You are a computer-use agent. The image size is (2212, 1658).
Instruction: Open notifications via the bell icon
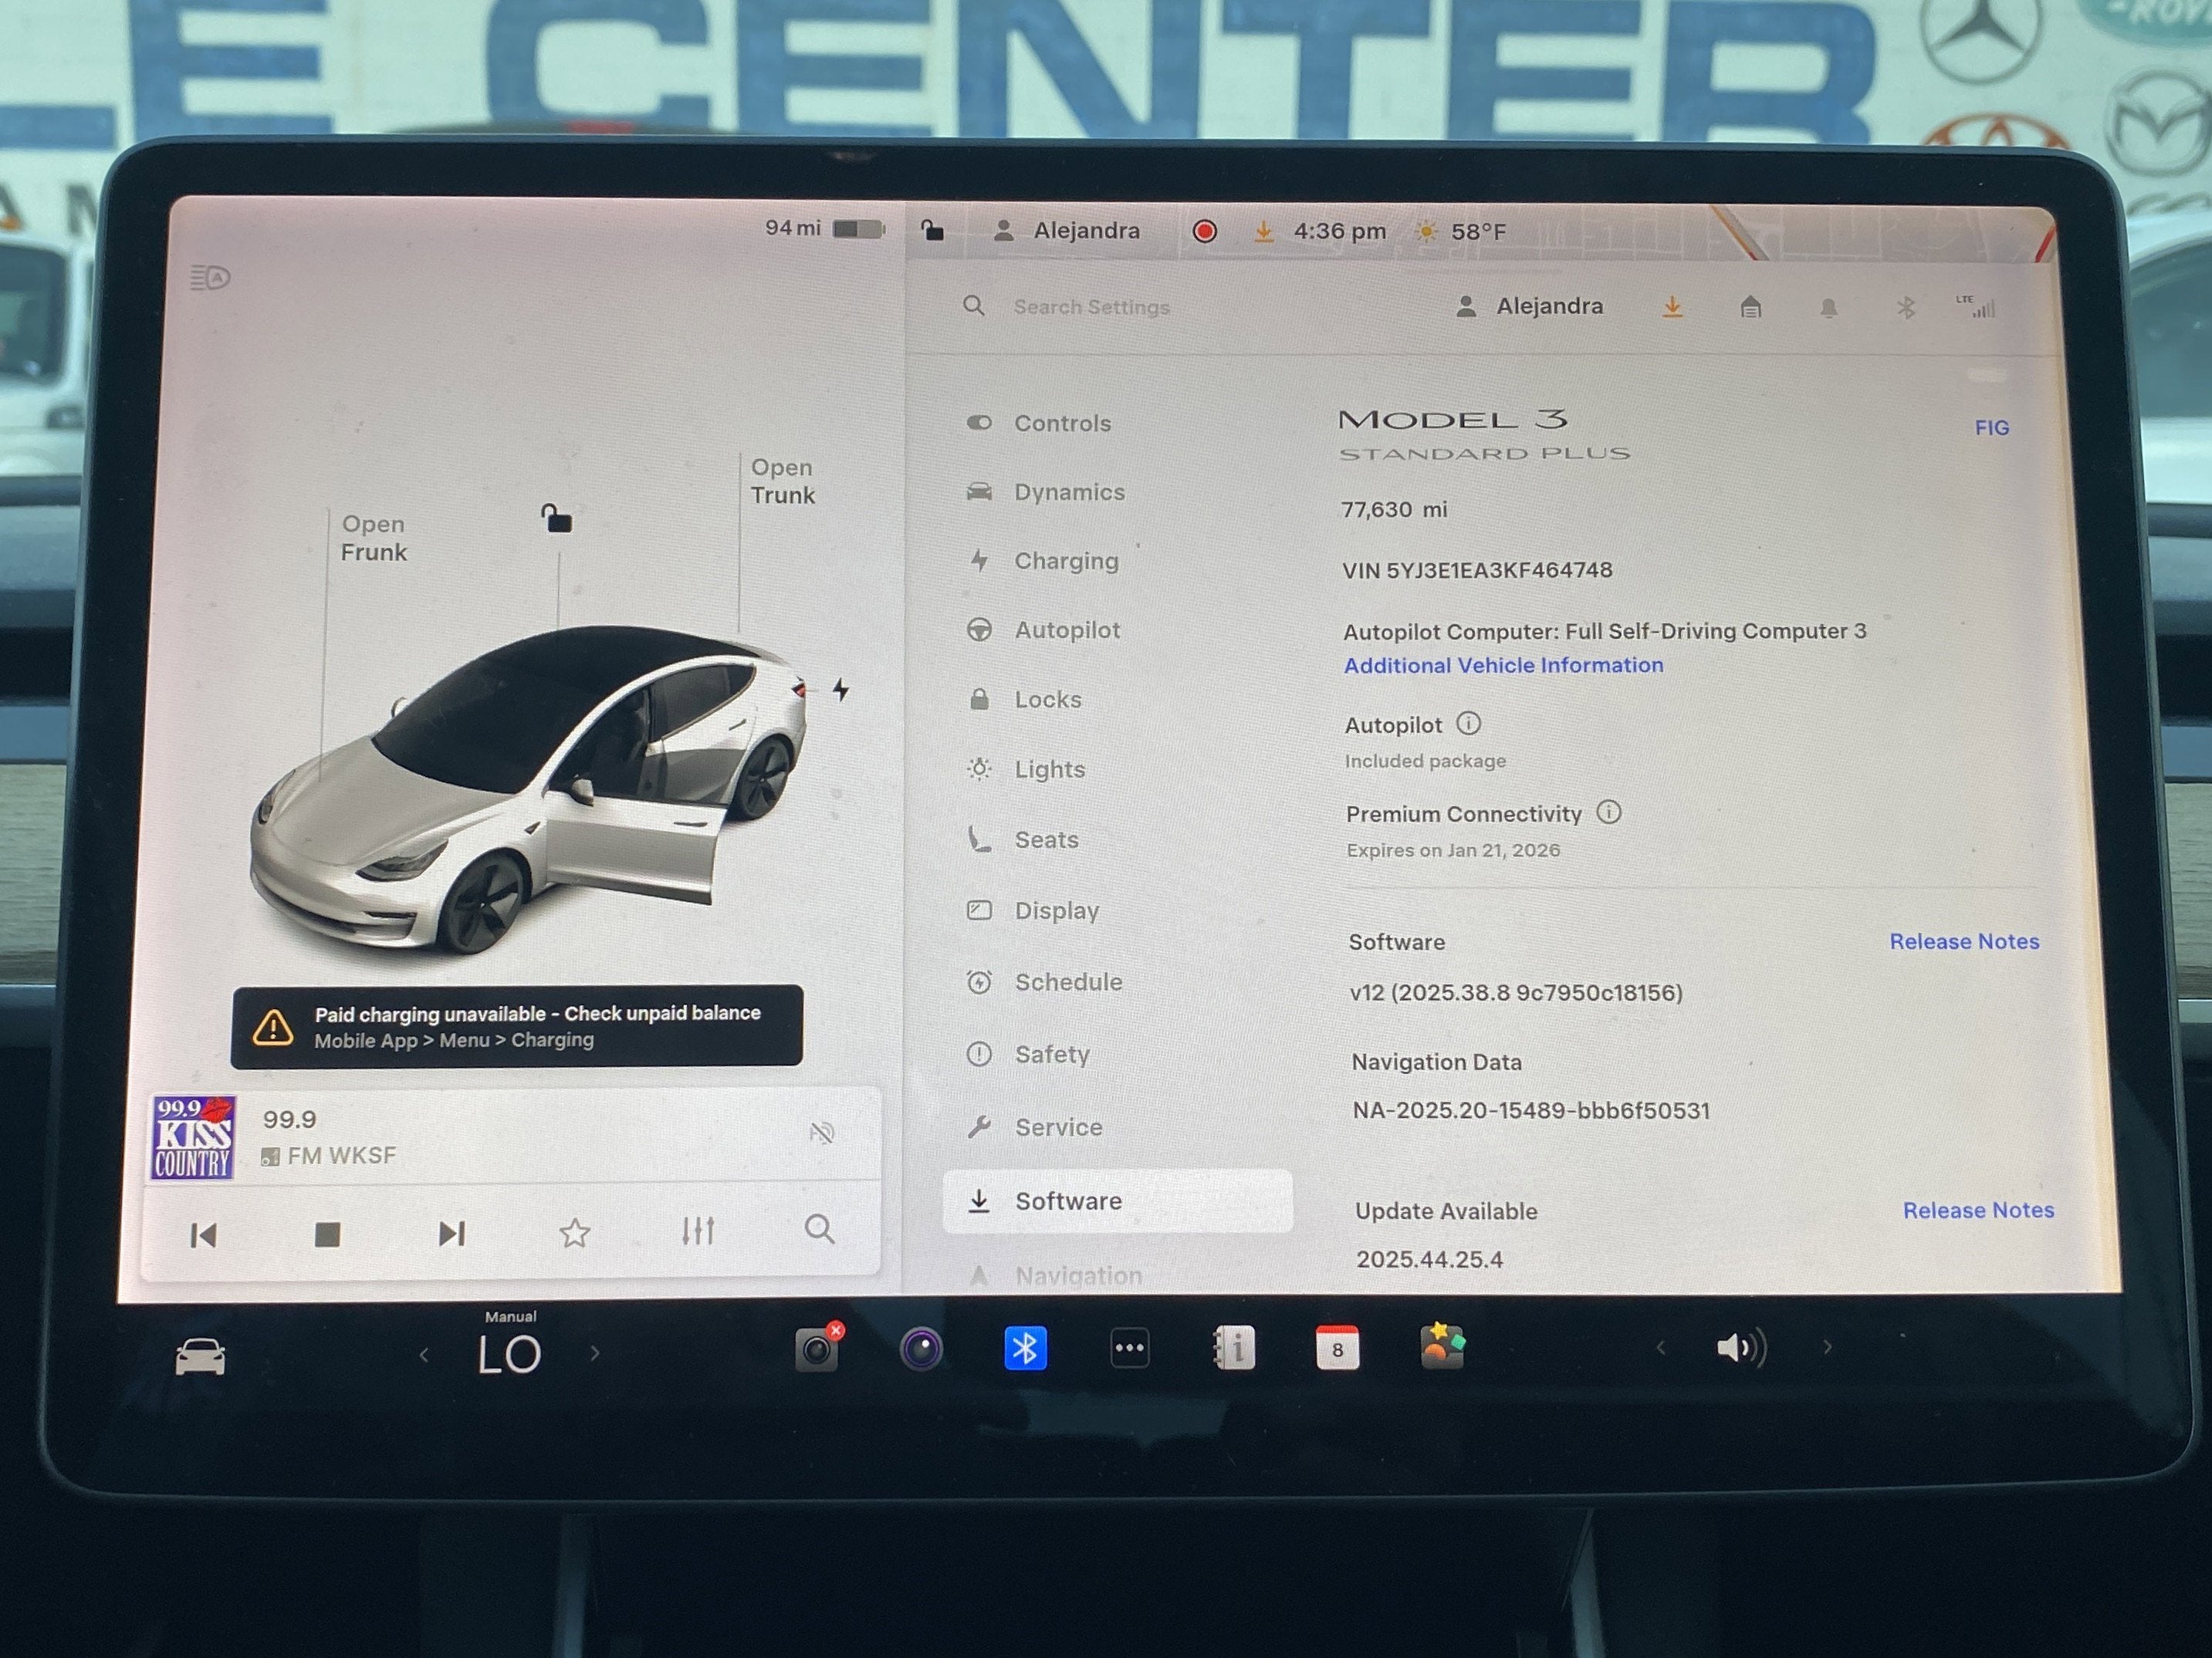[x=1829, y=307]
